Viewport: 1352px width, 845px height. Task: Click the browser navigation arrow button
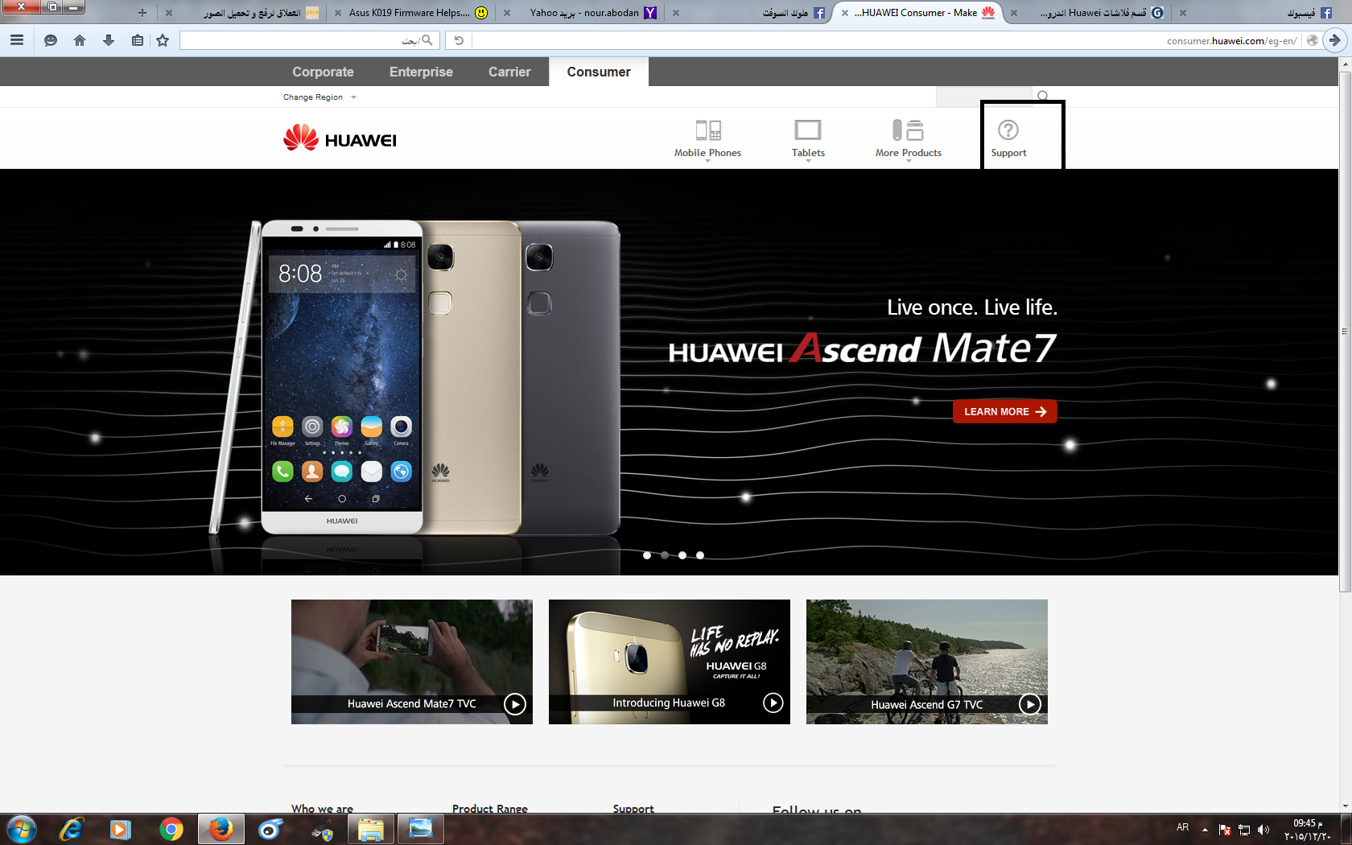pyautogui.click(x=1335, y=40)
